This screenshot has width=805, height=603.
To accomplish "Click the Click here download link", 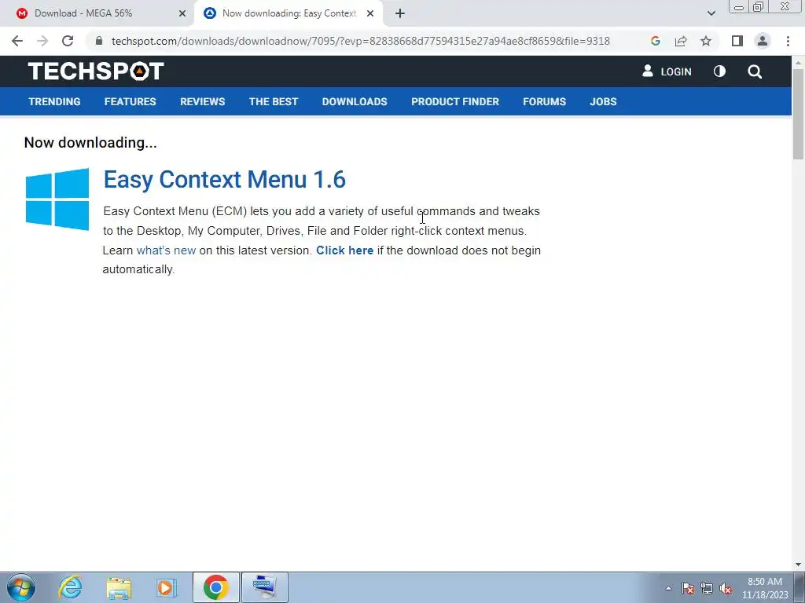I will [x=344, y=250].
